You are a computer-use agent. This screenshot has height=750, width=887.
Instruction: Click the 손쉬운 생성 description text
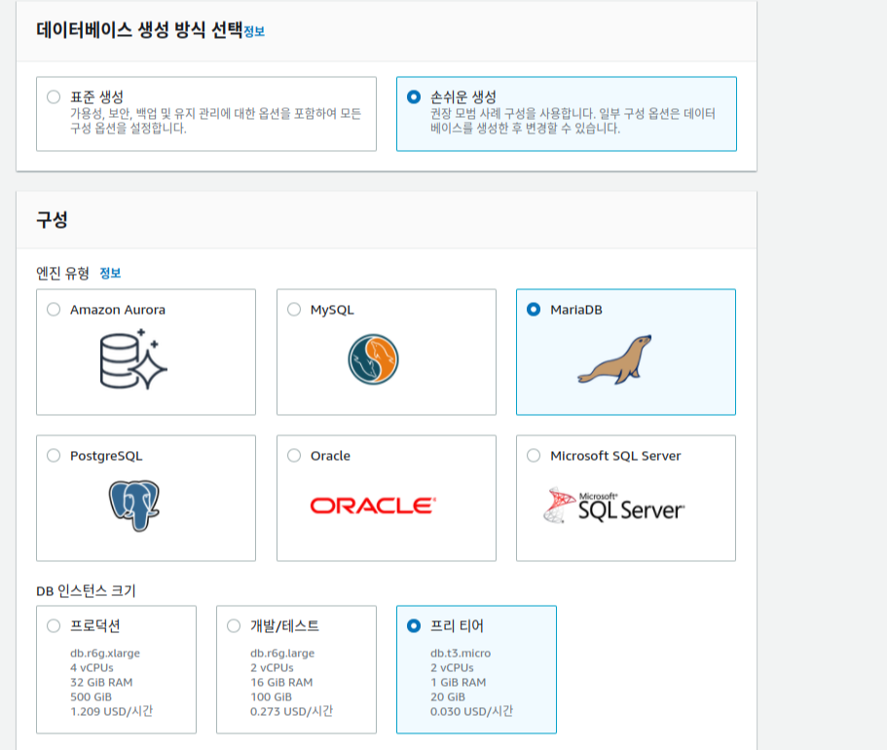click(573, 121)
